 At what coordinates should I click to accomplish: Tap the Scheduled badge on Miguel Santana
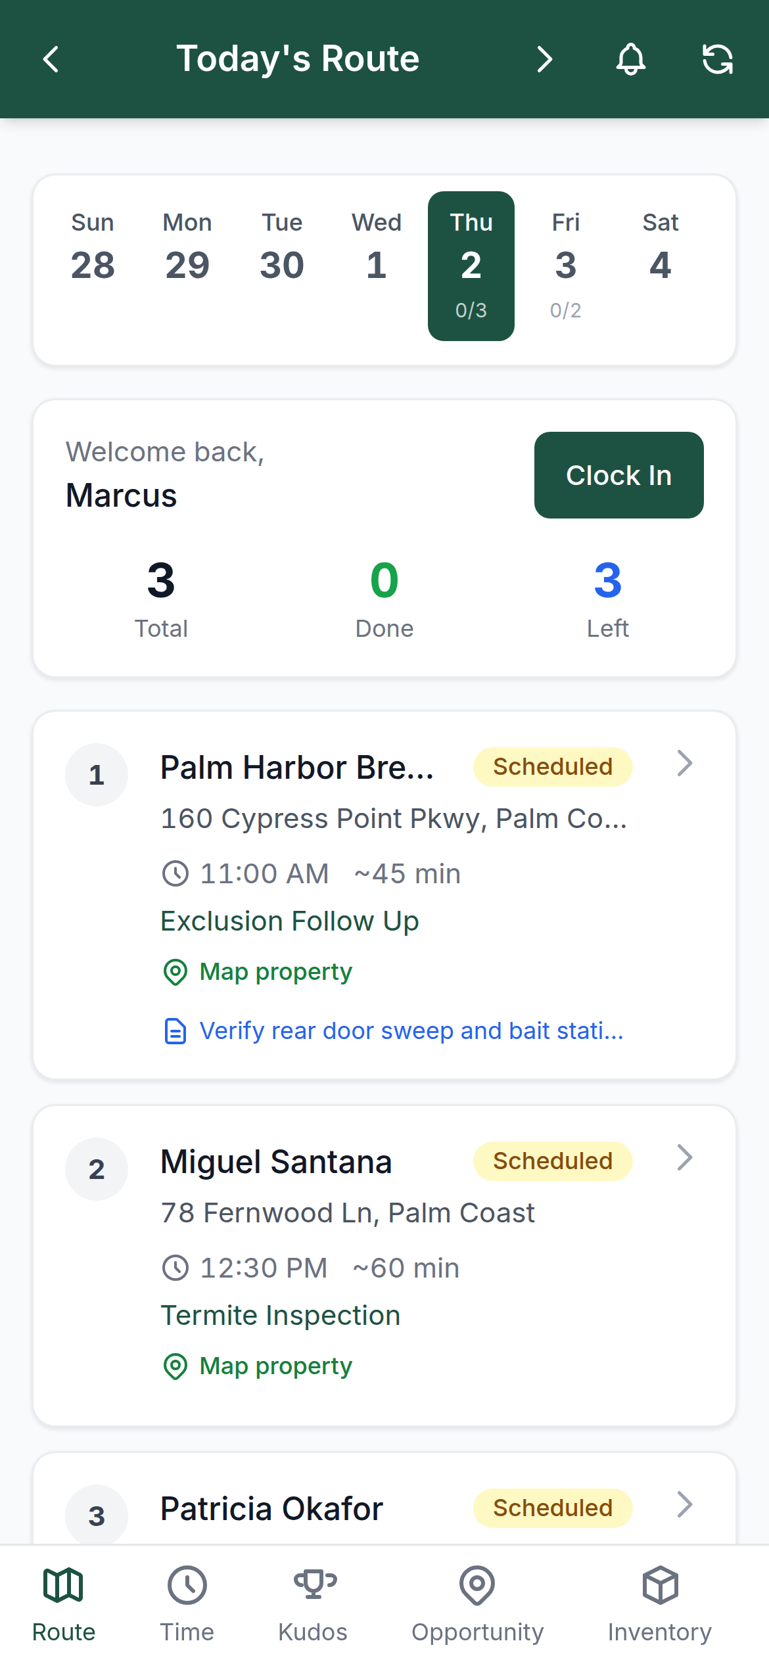pos(553,1161)
